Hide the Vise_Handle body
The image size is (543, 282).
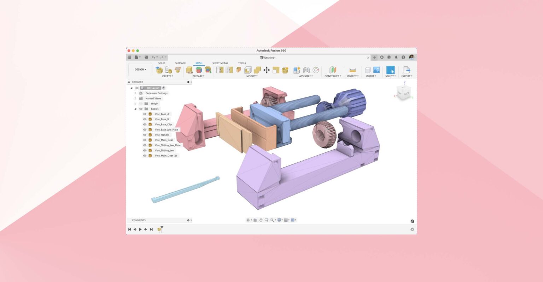[145, 135]
